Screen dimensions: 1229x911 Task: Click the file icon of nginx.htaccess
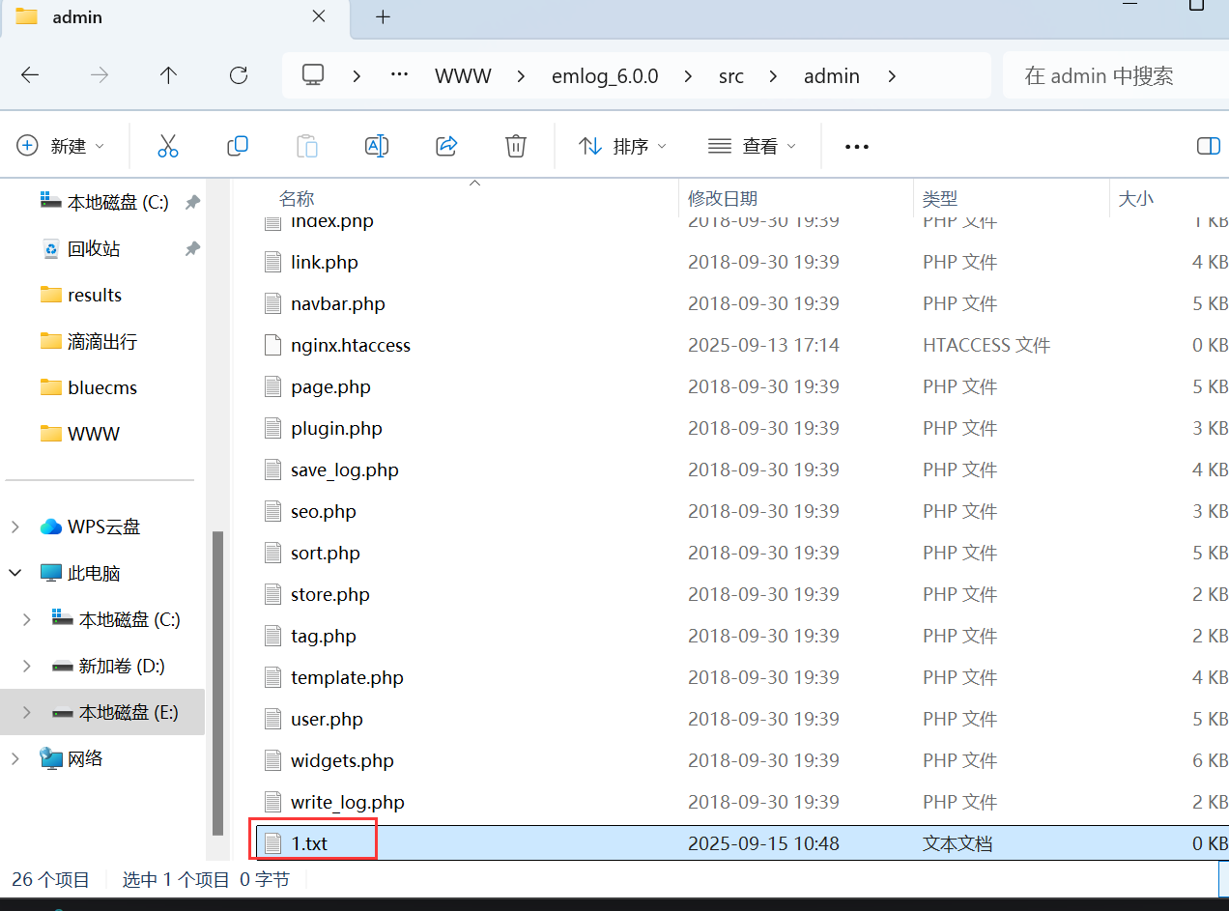(273, 346)
